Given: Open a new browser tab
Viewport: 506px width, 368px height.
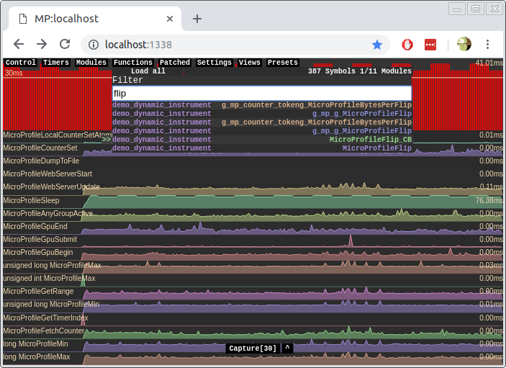Looking at the screenshot, I should click(x=197, y=18).
